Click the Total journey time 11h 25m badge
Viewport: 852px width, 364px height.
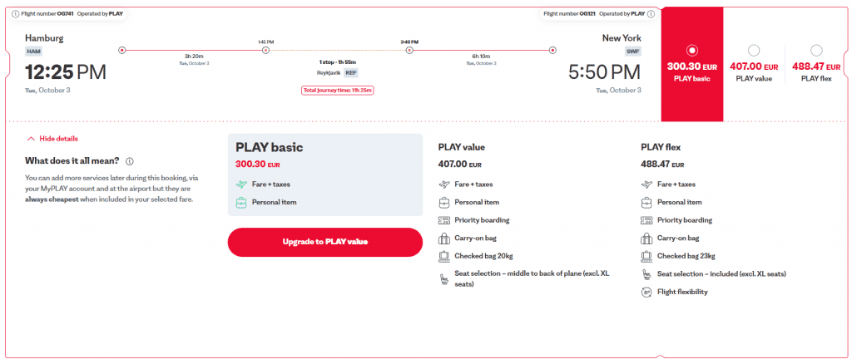(337, 90)
